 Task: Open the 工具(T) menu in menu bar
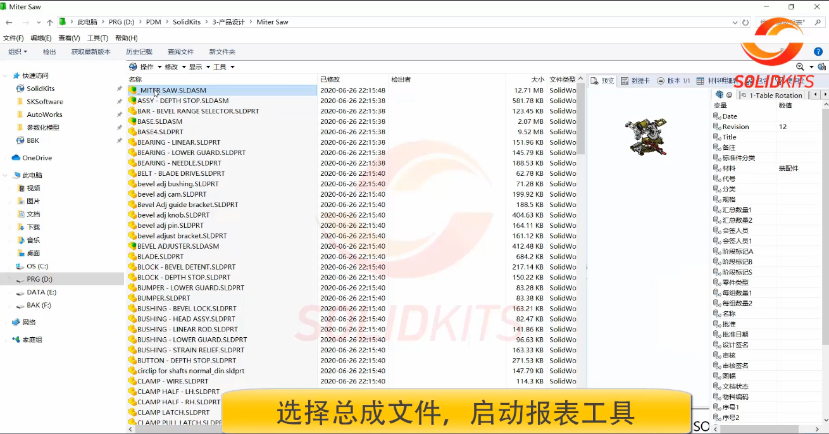pyautogui.click(x=97, y=38)
